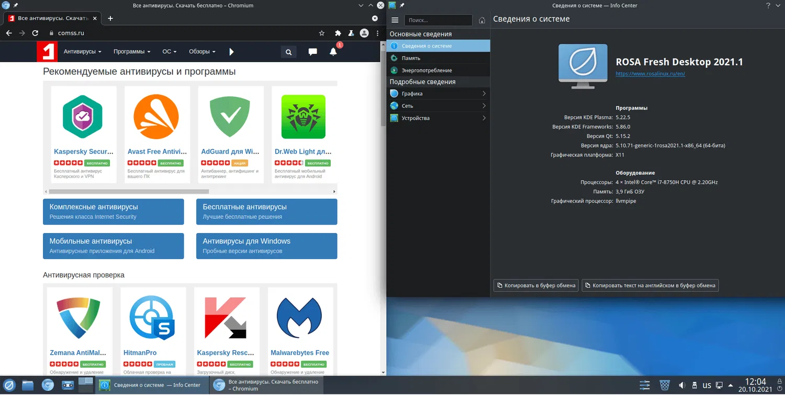This screenshot has height=395, width=785.
Task: Show hidden system tray icons
Action: click(731, 386)
